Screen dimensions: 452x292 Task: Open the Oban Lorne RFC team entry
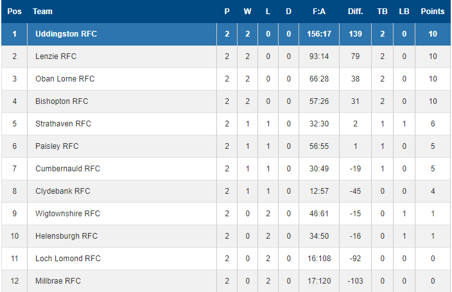65,79
